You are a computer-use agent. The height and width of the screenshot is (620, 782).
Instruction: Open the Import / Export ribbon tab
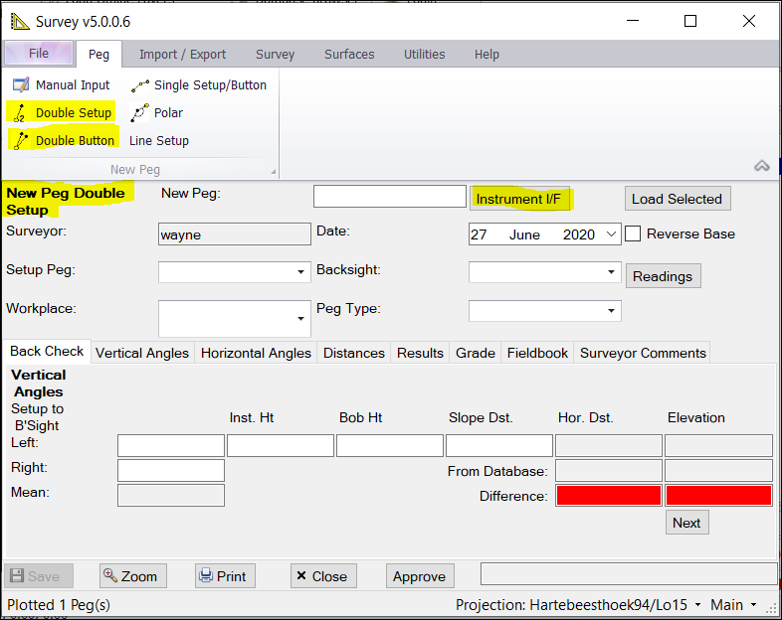pos(182,54)
